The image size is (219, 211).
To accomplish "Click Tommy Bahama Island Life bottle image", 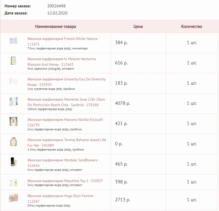I will click(x=13, y=142).
